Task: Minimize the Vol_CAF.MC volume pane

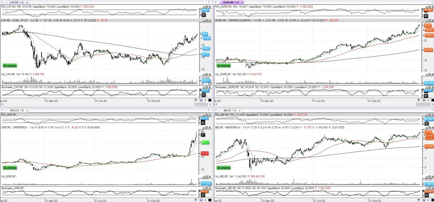Action: click(204, 74)
